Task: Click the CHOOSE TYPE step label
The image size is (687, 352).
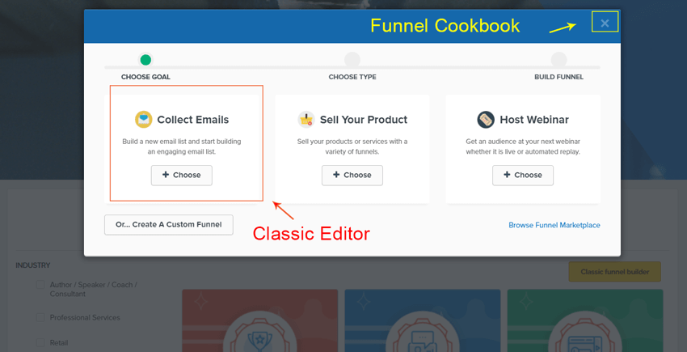Action: (x=352, y=77)
